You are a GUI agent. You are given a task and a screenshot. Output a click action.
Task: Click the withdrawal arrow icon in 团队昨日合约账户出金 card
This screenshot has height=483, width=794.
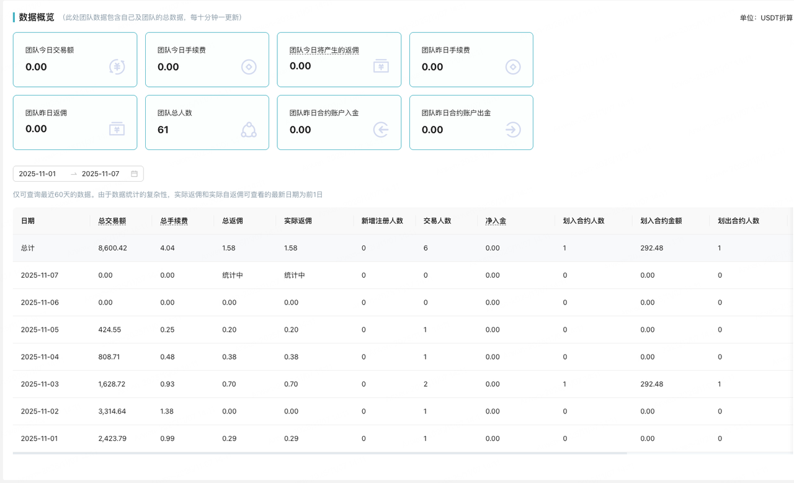513,130
